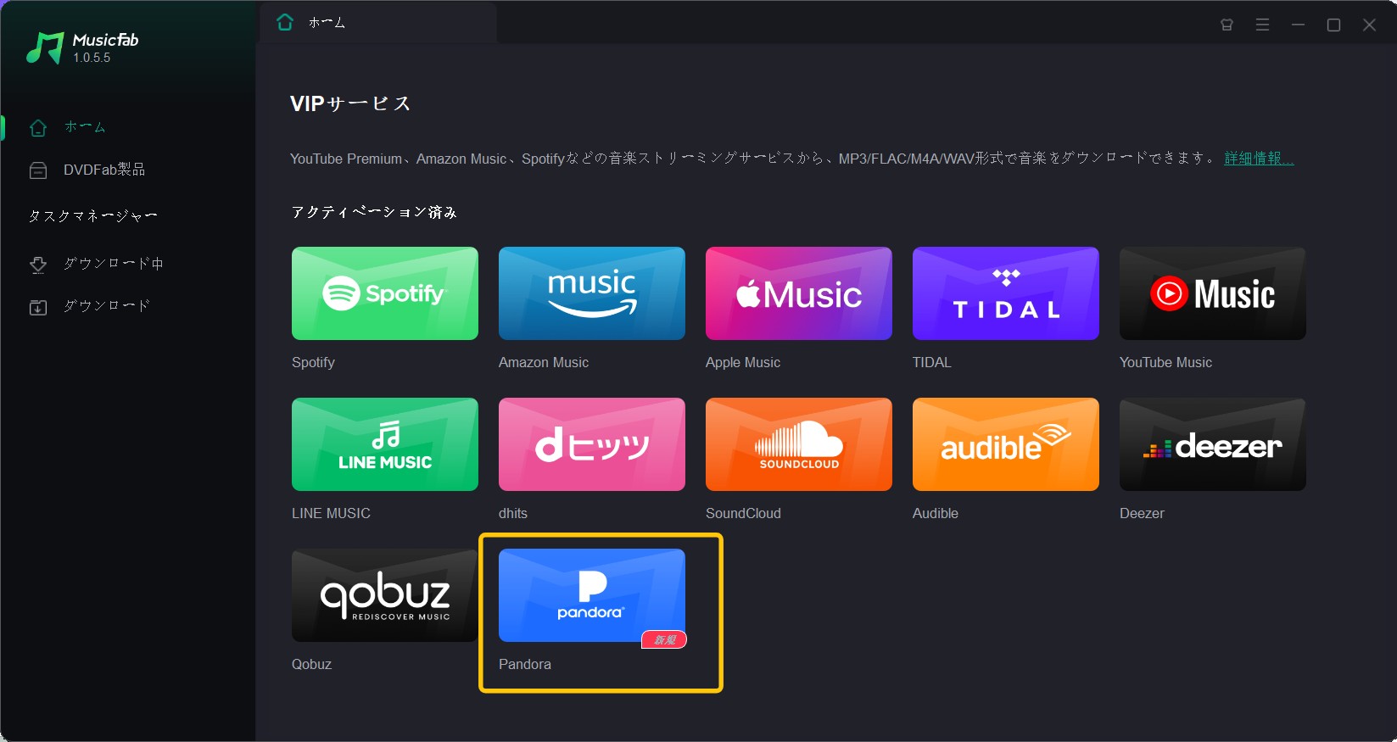Viewport: 1397px width, 742px height.
Task: Click the downloading tray icon in sidebar
Action: (38, 265)
